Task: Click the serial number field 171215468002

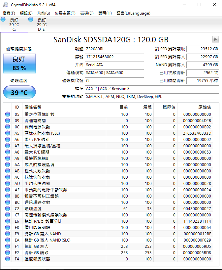Action: click(114, 57)
